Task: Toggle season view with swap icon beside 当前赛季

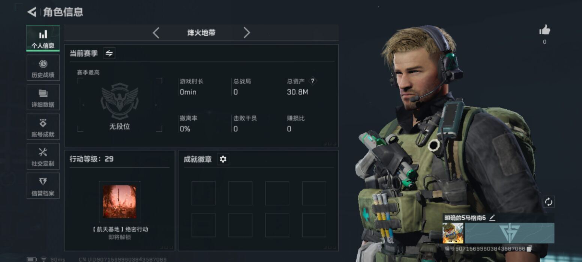Action: [x=109, y=53]
